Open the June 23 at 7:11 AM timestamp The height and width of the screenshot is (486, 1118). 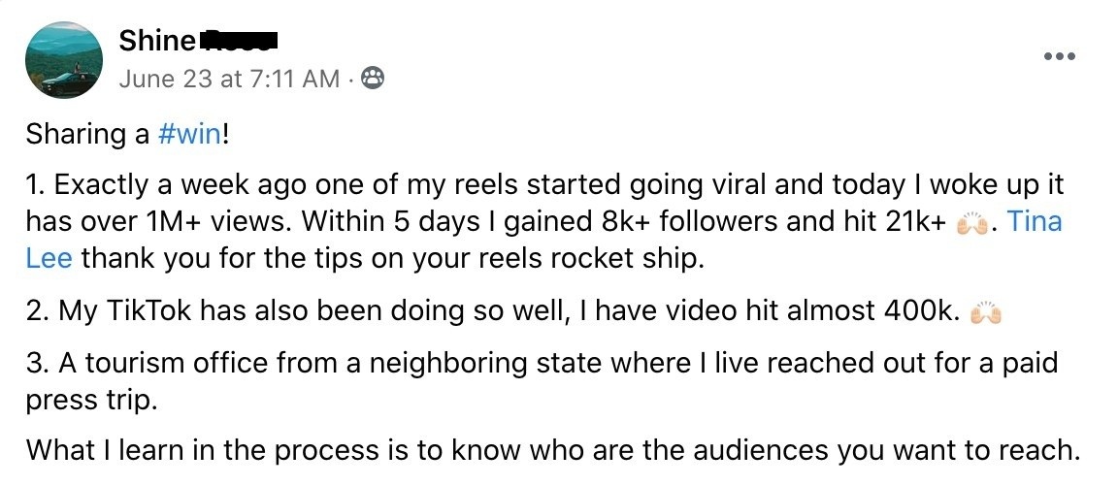point(229,79)
